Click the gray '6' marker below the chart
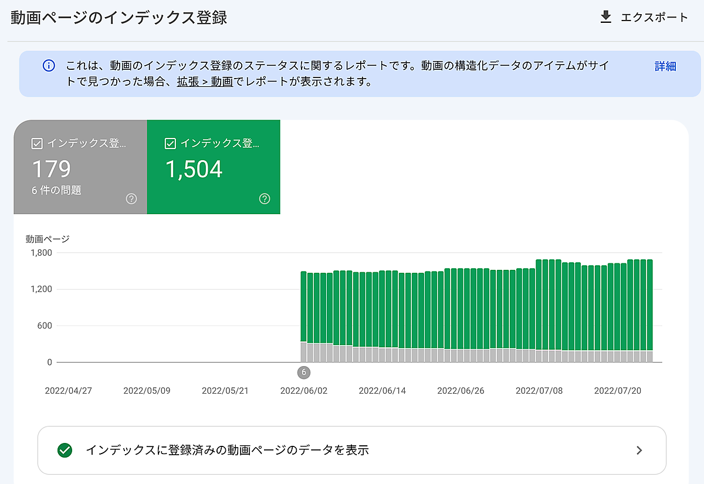This screenshot has width=704, height=484. [303, 373]
